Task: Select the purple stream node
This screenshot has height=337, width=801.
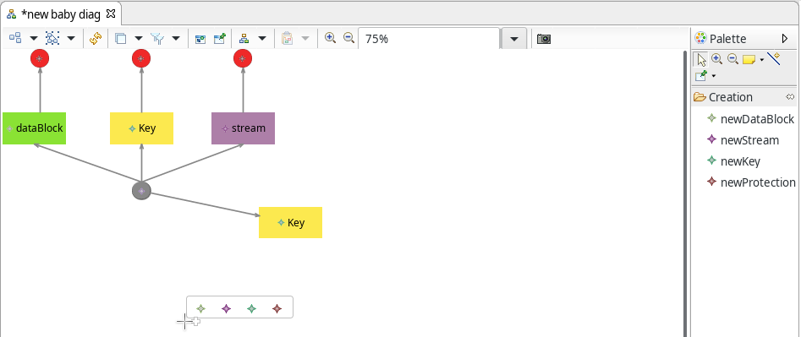Action: click(x=243, y=128)
